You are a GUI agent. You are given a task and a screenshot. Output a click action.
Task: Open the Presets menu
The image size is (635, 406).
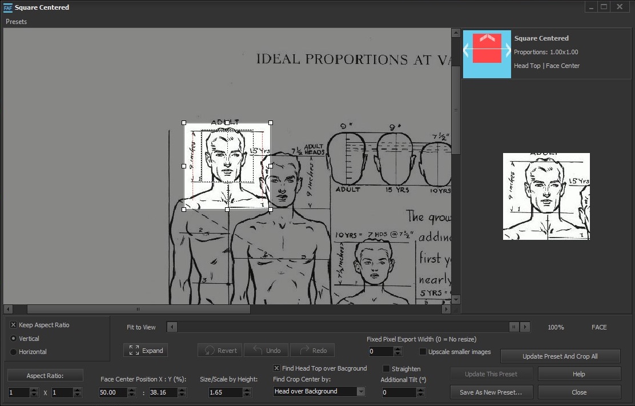(x=16, y=22)
